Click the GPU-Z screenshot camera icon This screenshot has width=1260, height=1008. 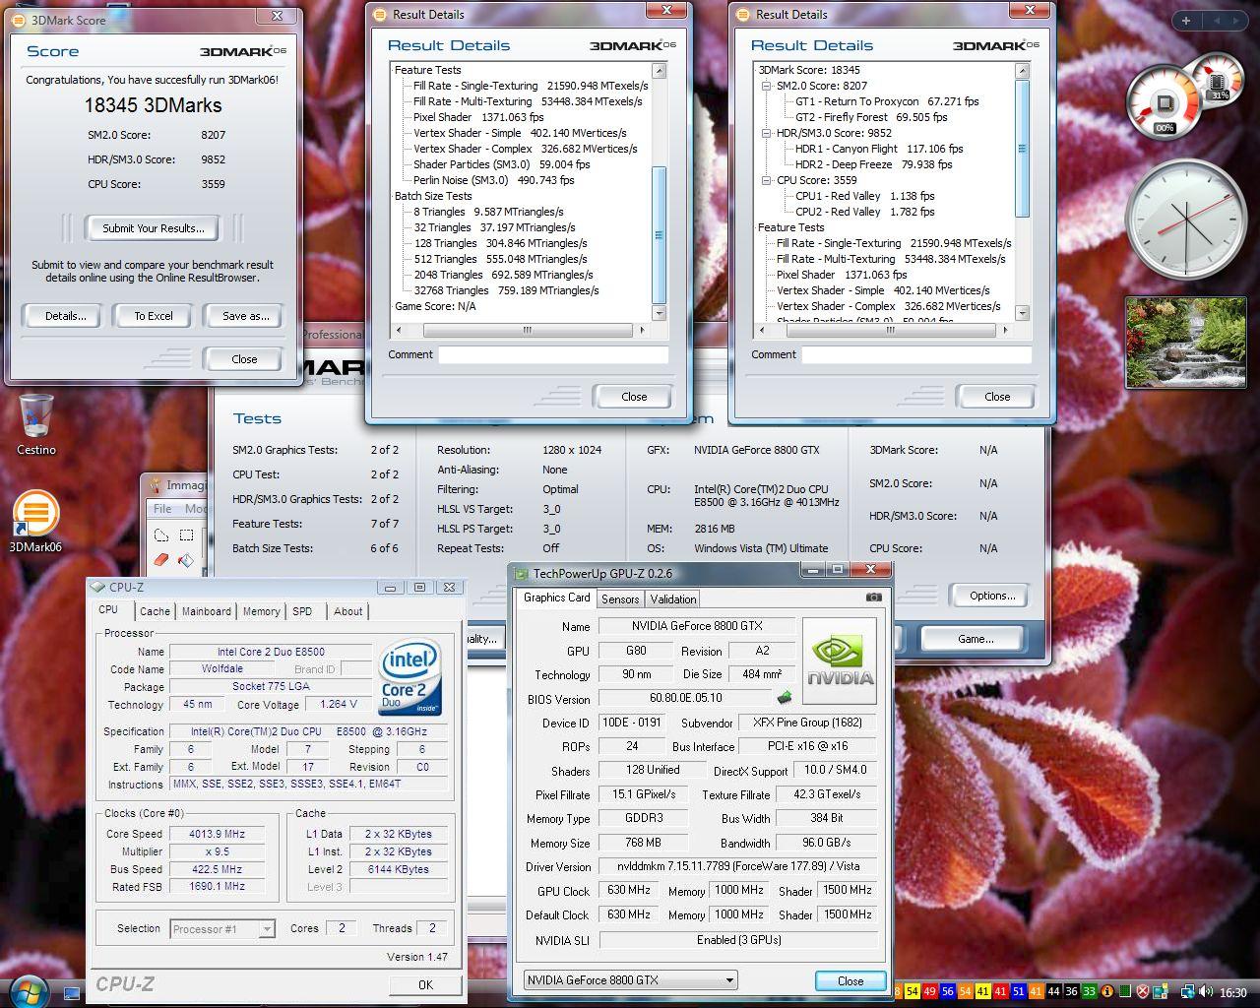[873, 597]
